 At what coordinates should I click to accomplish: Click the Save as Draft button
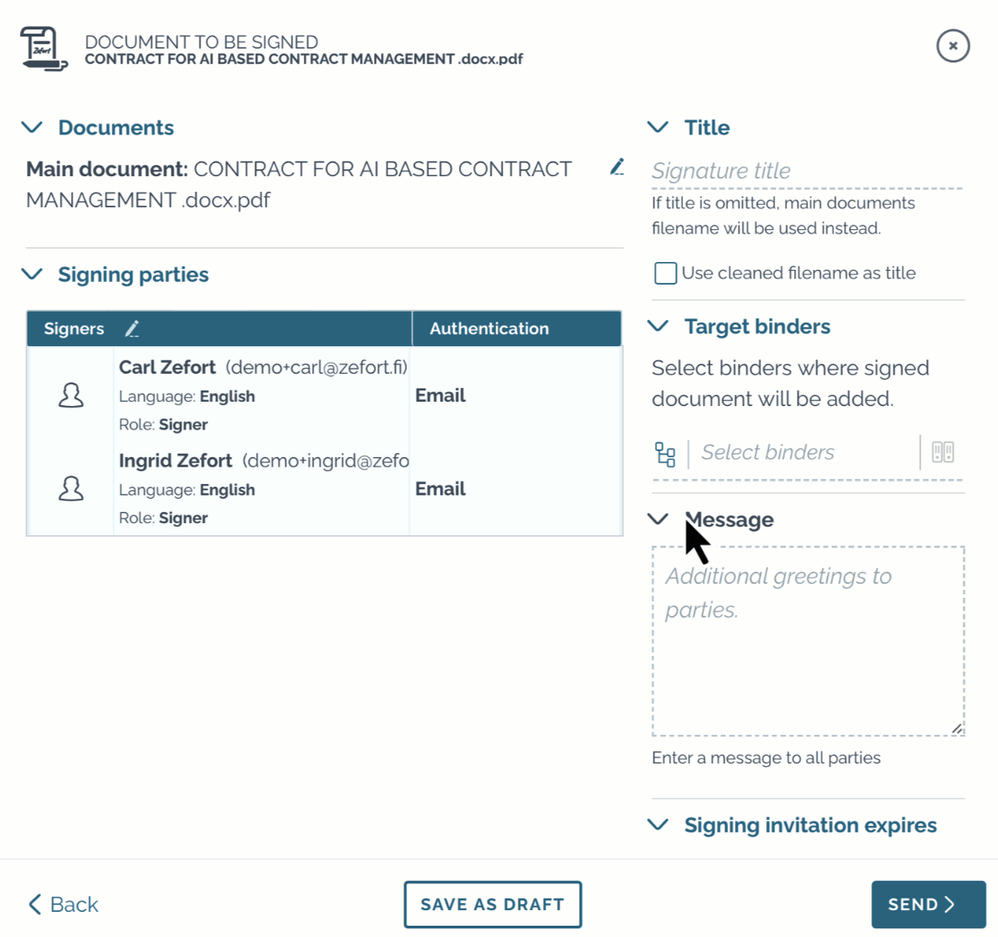[x=493, y=904]
